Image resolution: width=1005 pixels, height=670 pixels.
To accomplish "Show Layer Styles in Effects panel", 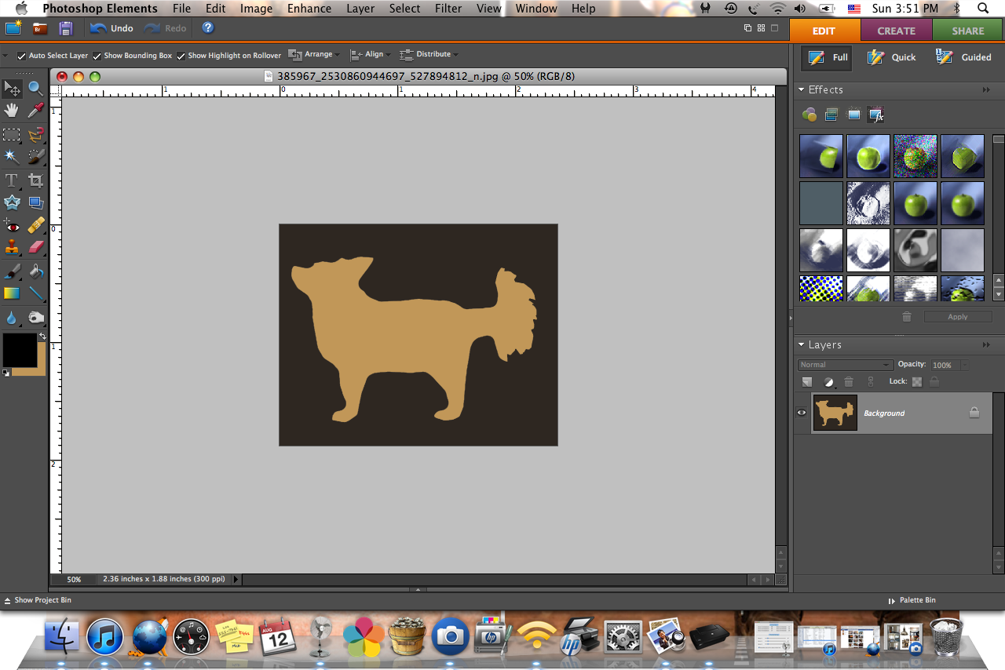I will pyautogui.click(x=831, y=115).
